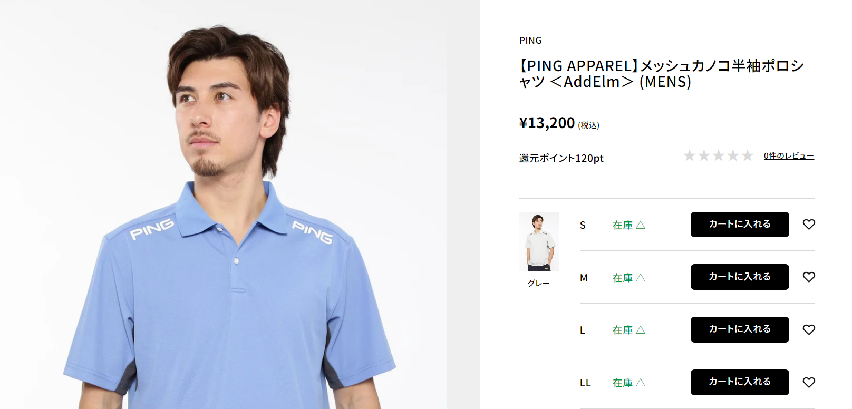Favorite size S with the heart icon
The width and height of the screenshot is (852, 409).
click(x=809, y=225)
